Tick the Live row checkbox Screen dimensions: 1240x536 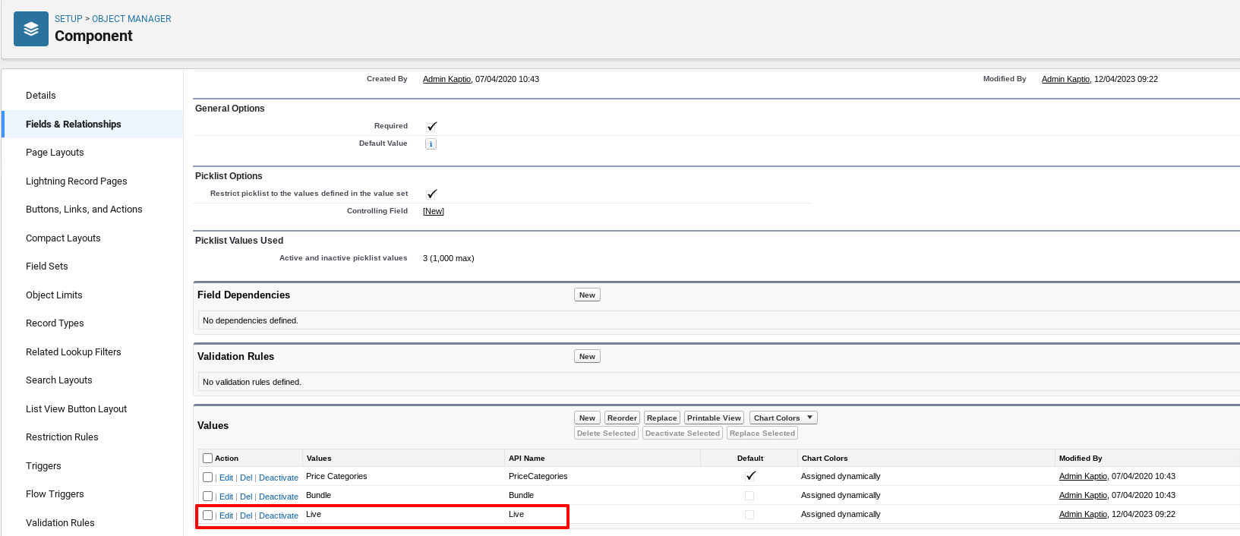coord(208,516)
